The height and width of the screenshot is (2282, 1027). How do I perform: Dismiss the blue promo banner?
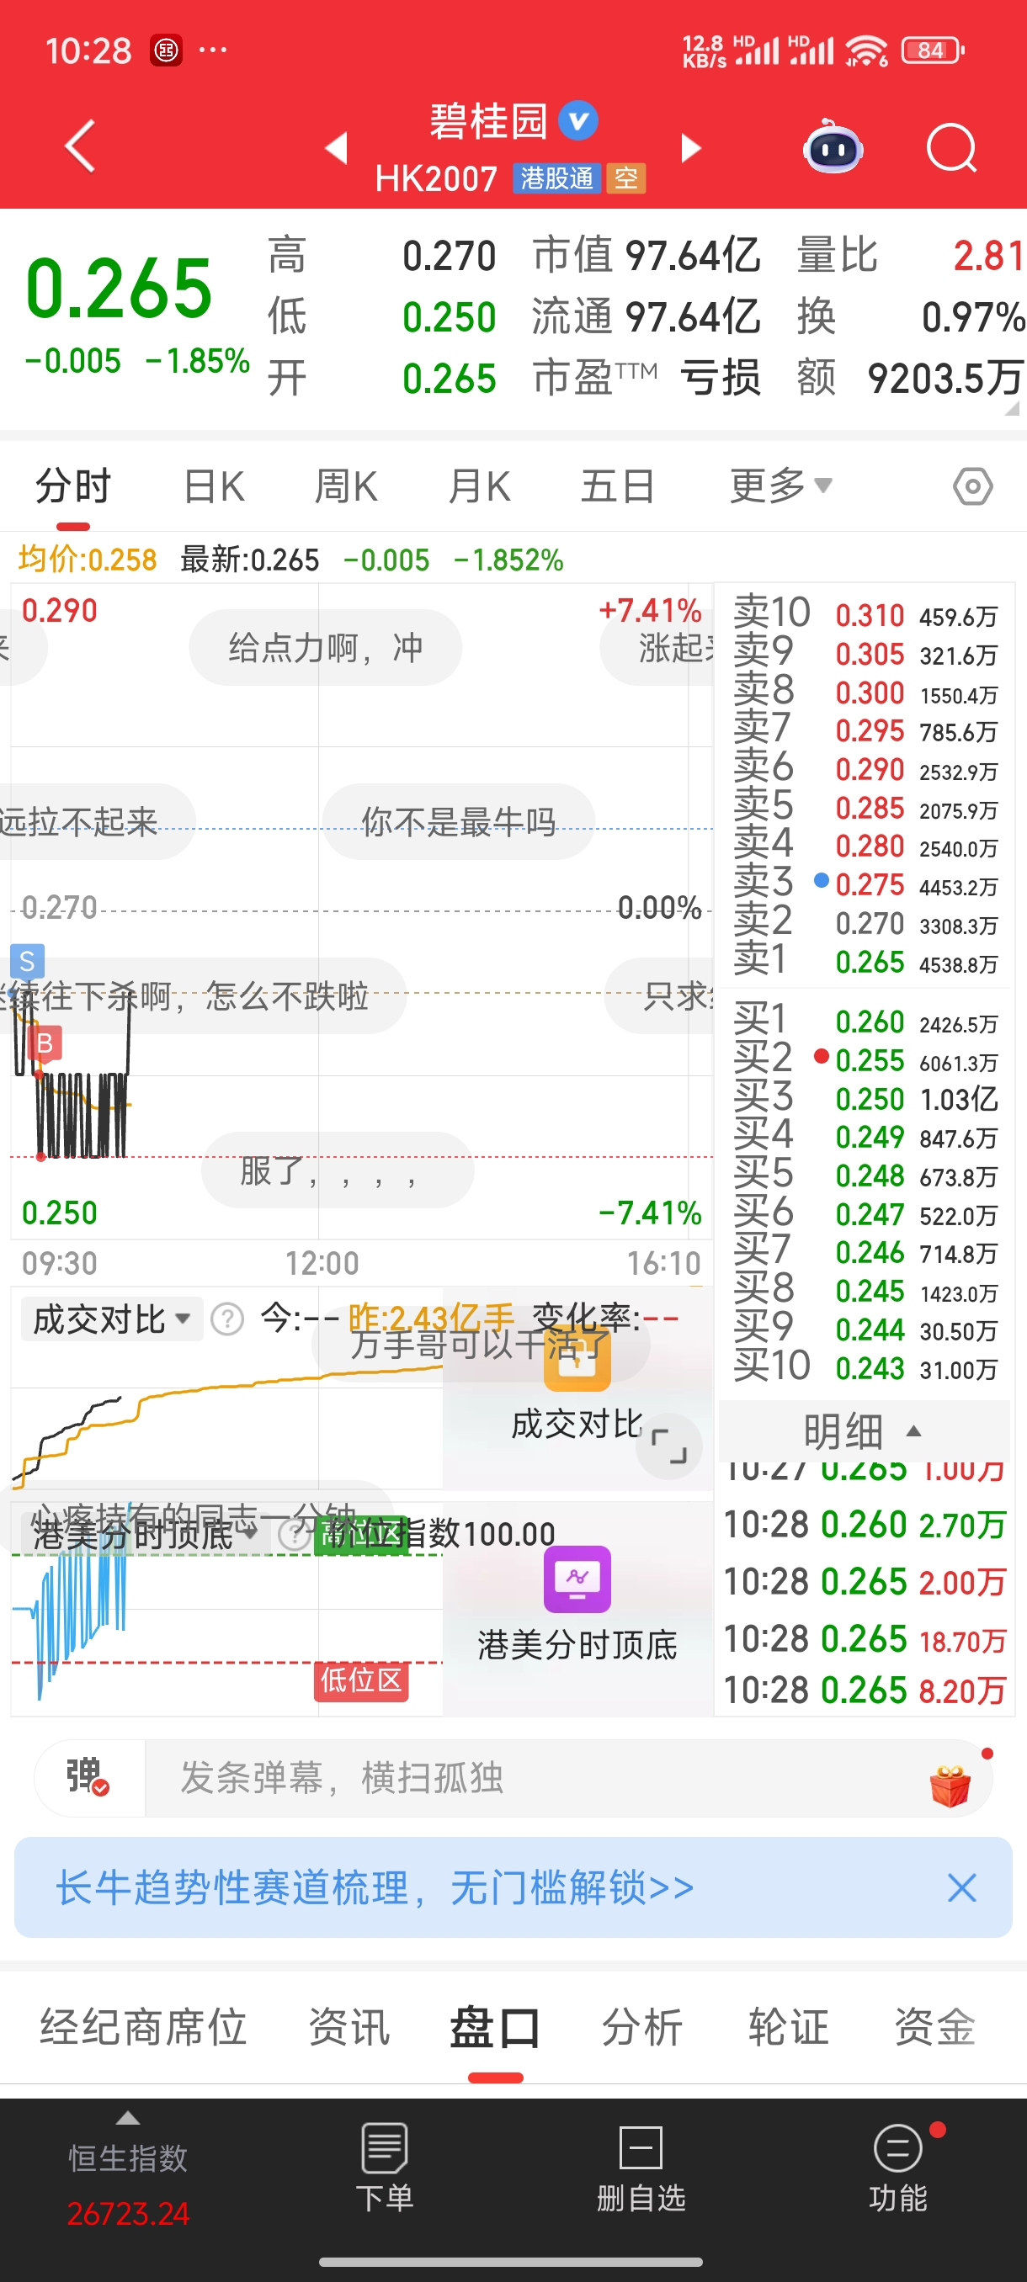click(961, 1888)
